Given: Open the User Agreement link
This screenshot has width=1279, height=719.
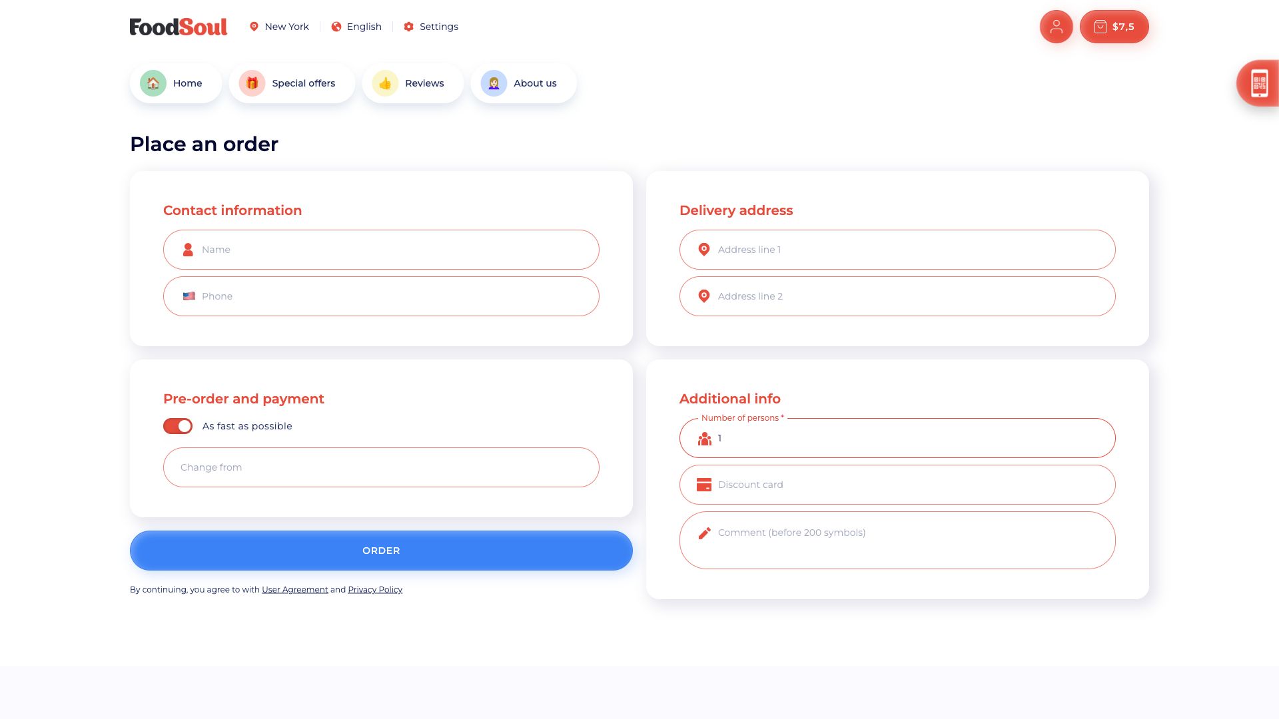Looking at the screenshot, I should click(294, 589).
